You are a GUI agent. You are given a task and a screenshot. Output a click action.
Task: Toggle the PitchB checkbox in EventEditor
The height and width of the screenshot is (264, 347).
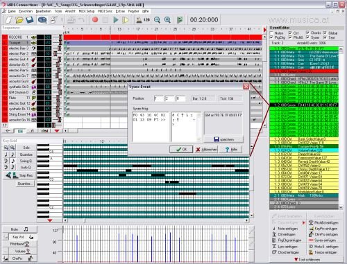(x=290, y=37)
